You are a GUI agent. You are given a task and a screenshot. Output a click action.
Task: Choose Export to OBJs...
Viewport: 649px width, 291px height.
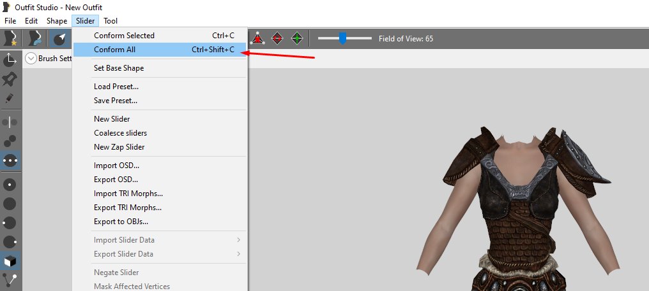click(160, 221)
